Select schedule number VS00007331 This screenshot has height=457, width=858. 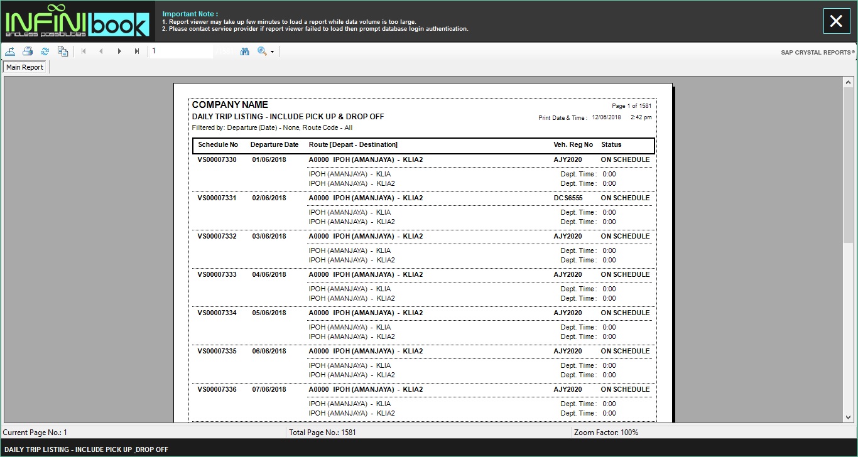(x=217, y=198)
